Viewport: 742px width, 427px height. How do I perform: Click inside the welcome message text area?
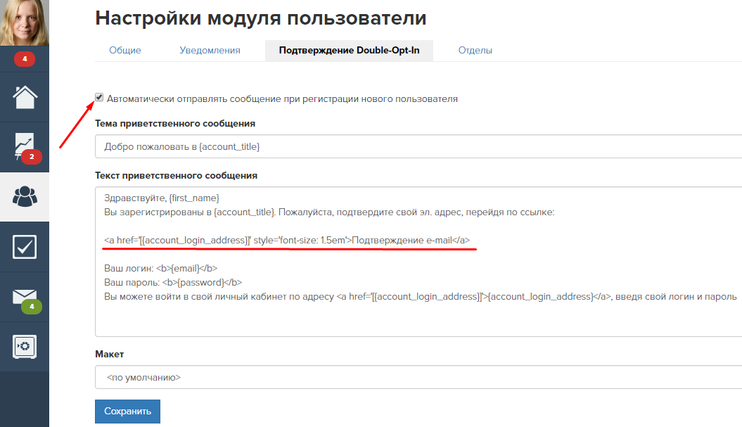tap(418, 261)
